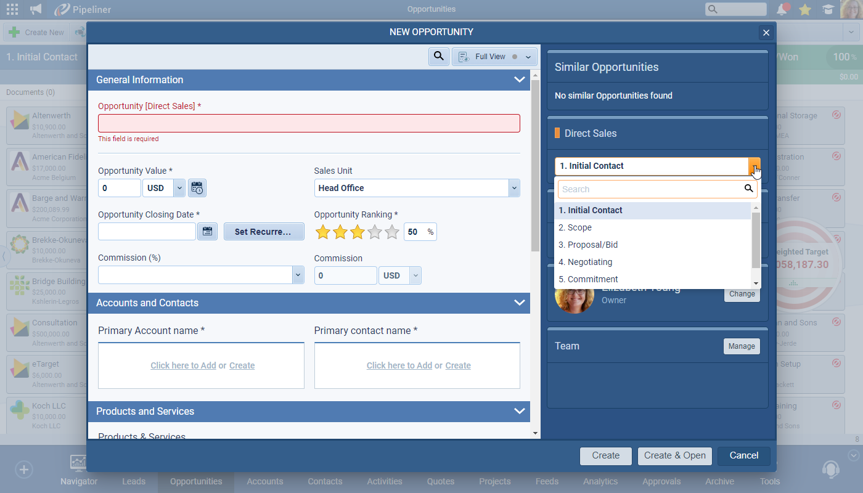Open the calendar icon for Closing Date
The height and width of the screenshot is (493, 863).
pos(207,232)
